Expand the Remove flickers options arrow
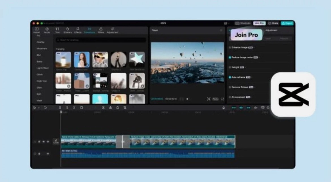331x182 pixels. [x=255, y=87]
